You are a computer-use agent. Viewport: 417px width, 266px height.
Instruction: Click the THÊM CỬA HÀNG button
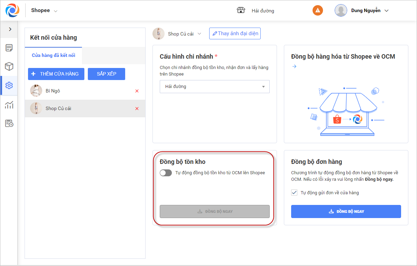coord(56,74)
